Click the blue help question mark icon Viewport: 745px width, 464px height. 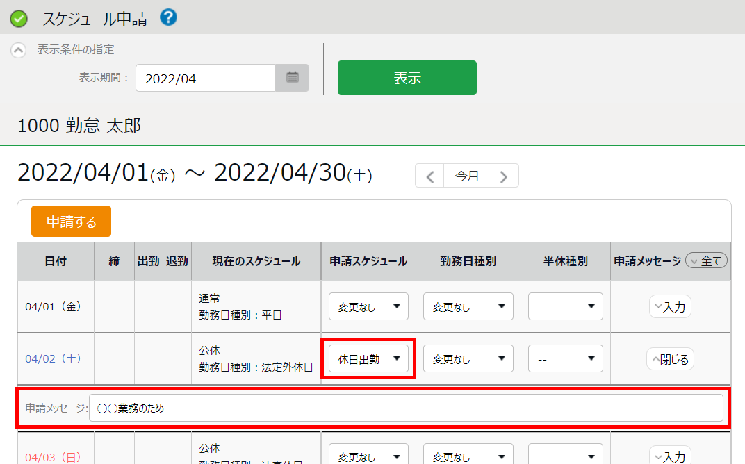168,17
